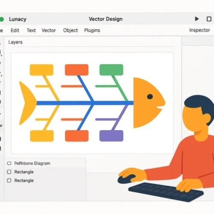The height and width of the screenshot is (214, 214).
Task: Click the fish's black eye dot
Action: (x=150, y=97)
